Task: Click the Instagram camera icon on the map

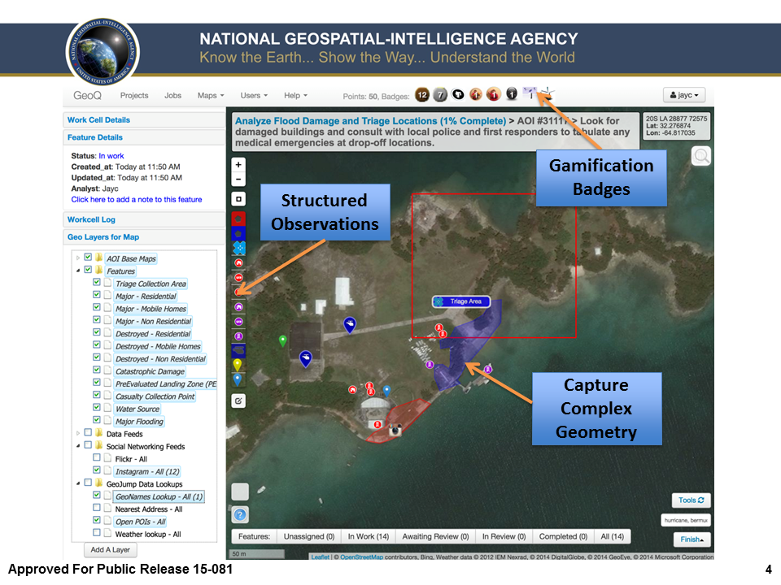Action: (395, 430)
